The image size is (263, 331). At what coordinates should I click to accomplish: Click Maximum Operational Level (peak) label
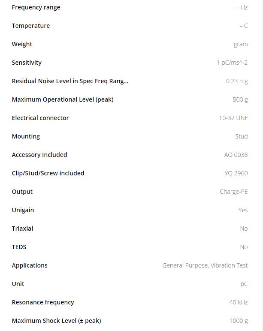[x=63, y=99]
